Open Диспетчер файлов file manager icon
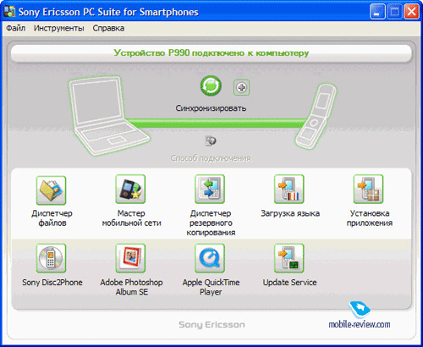This screenshot has width=423, height=347. [51, 190]
